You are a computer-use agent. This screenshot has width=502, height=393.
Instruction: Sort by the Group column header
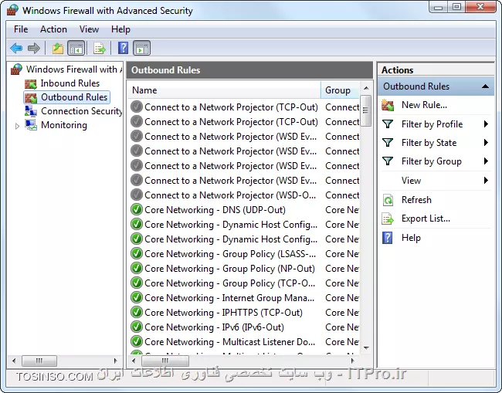(340, 90)
